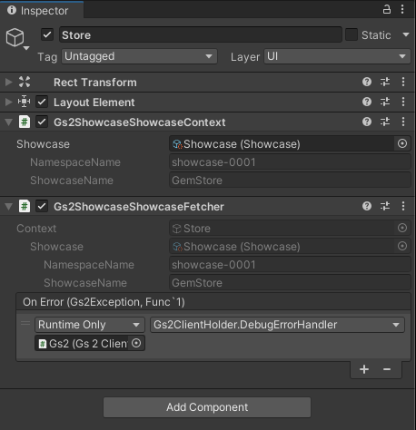Open Gs2ShowcaseShowcaseFetcher help reference icon
416x430 pixels.
tap(367, 206)
